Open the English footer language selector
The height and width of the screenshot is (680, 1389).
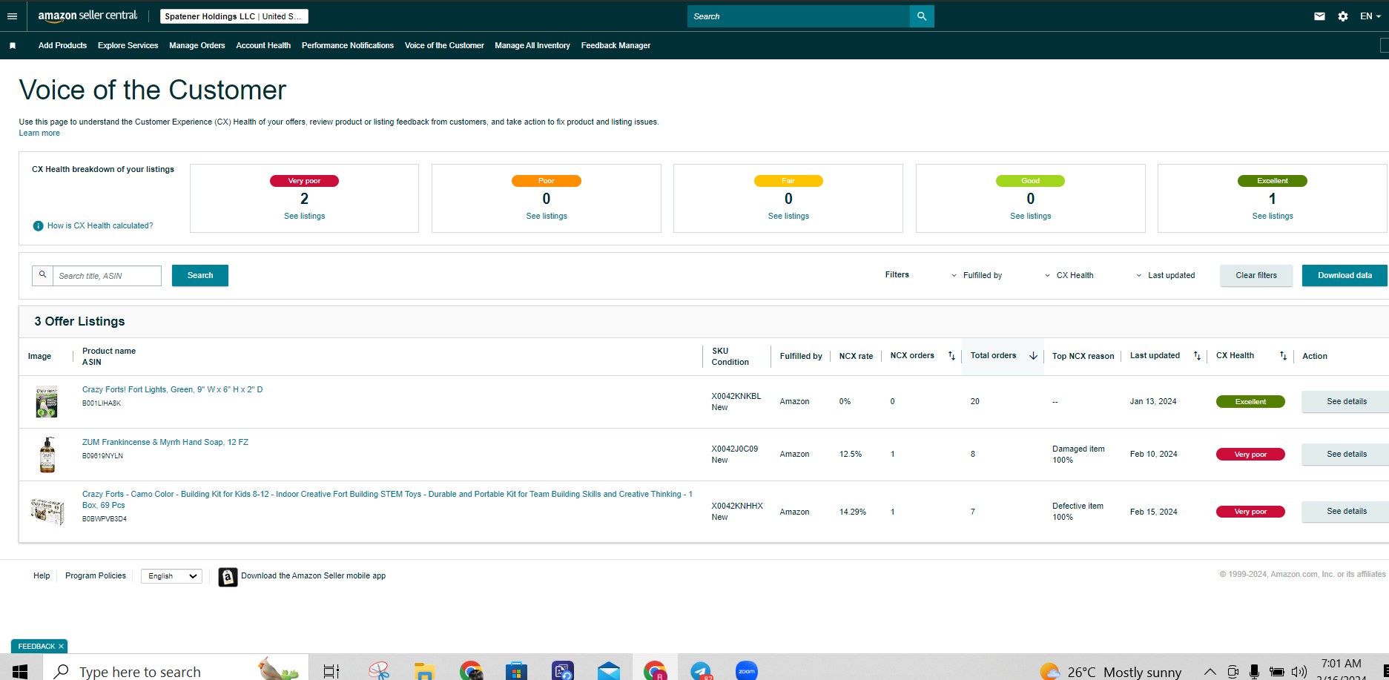coord(172,576)
